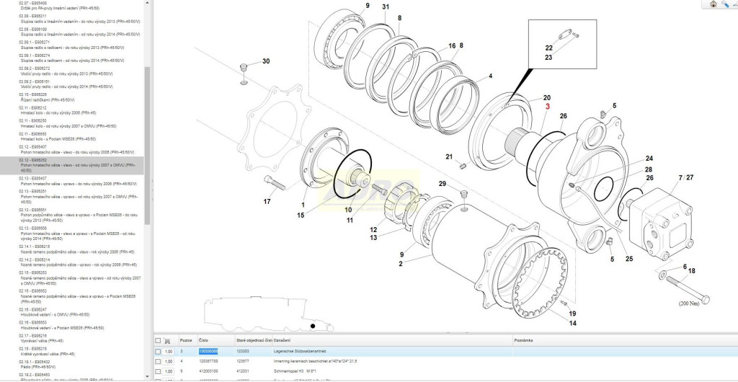Click cell 412003100 in Číslo column
738x382 pixels.
(x=208, y=371)
